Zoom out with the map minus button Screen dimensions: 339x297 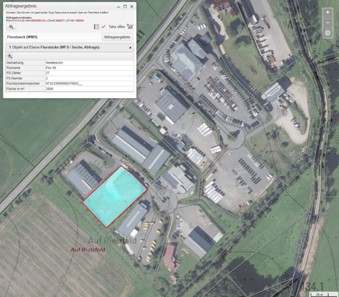click(328, 23)
